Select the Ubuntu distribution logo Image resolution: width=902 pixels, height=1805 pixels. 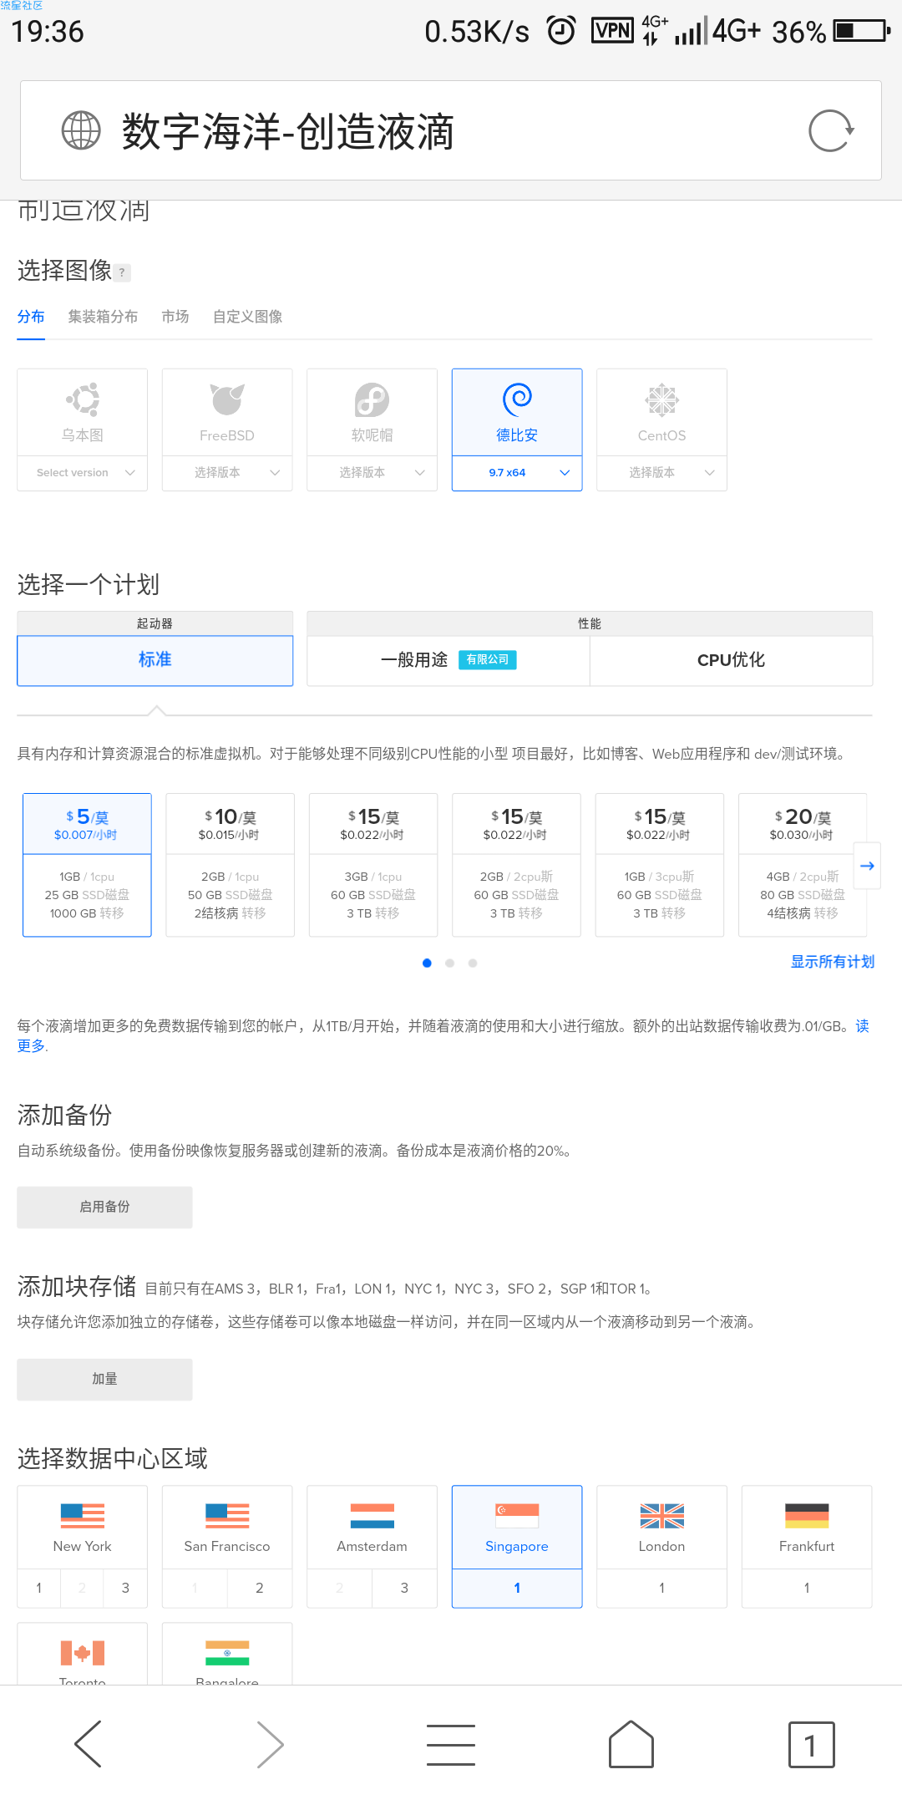coord(83,399)
